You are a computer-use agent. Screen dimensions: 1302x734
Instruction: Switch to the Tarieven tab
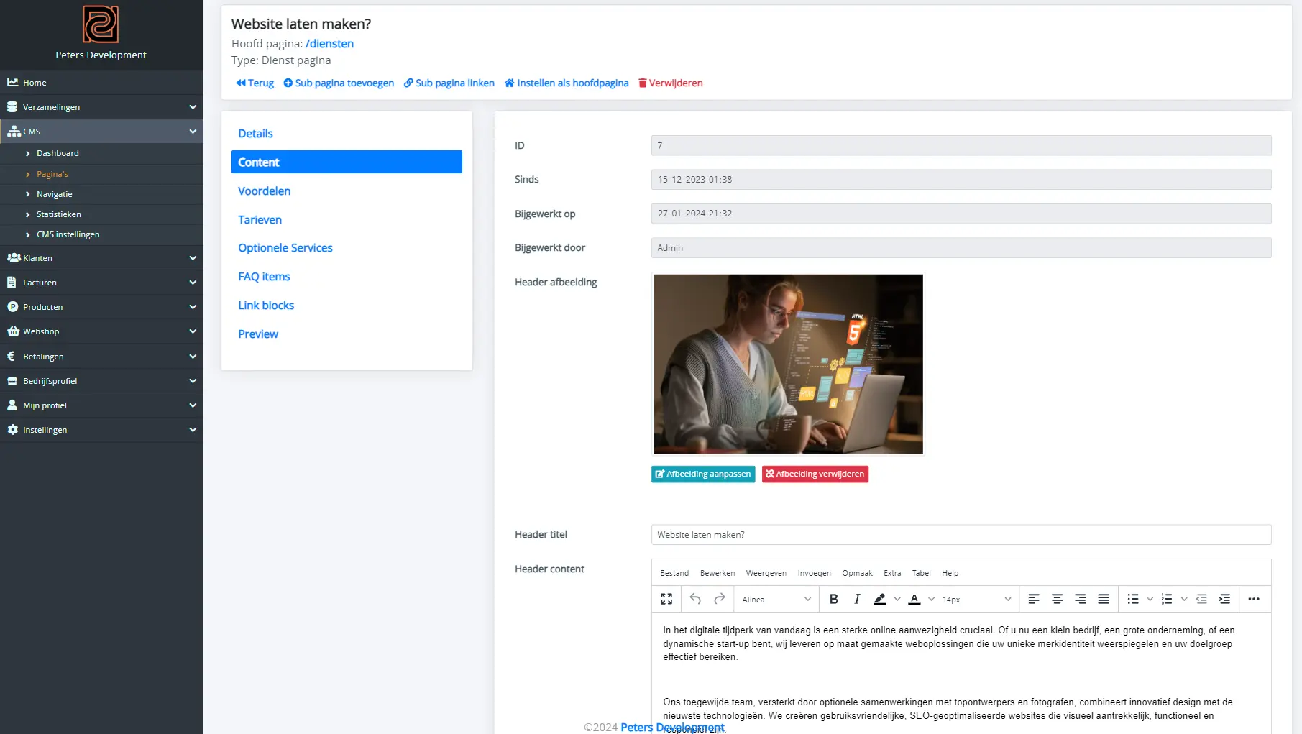click(260, 219)
